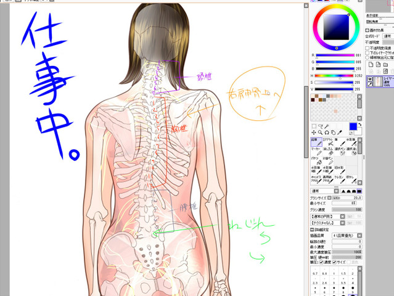394x296 pixels.
Task: Toggle pen pressure 濃度 density checkbox
Action: pos(321,262)
